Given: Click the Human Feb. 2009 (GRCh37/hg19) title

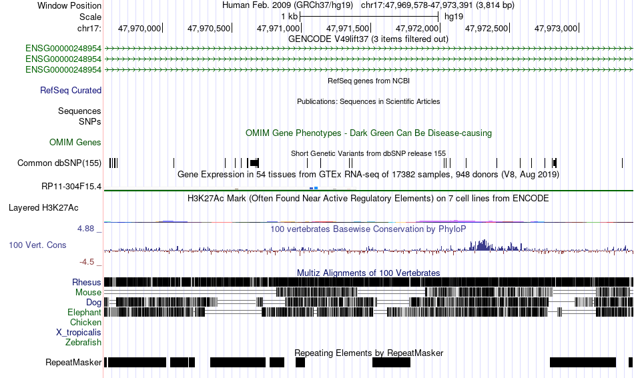Looking at the screenshot, I should [x=288, y=5].
